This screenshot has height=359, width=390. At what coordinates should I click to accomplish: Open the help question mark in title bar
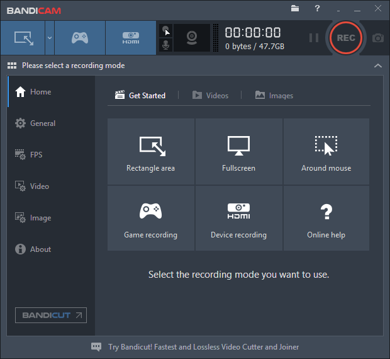point(317,8)
